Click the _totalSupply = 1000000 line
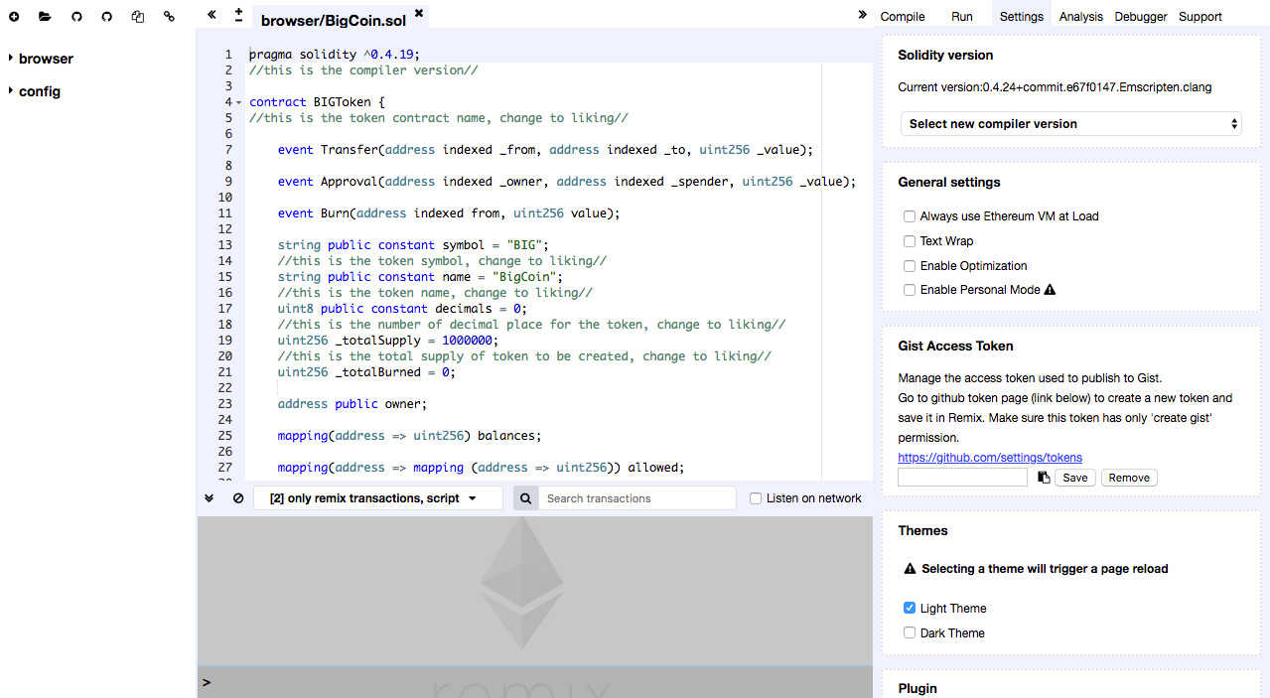This screenshot has width=1270, height=698. (x=388, y=341)
